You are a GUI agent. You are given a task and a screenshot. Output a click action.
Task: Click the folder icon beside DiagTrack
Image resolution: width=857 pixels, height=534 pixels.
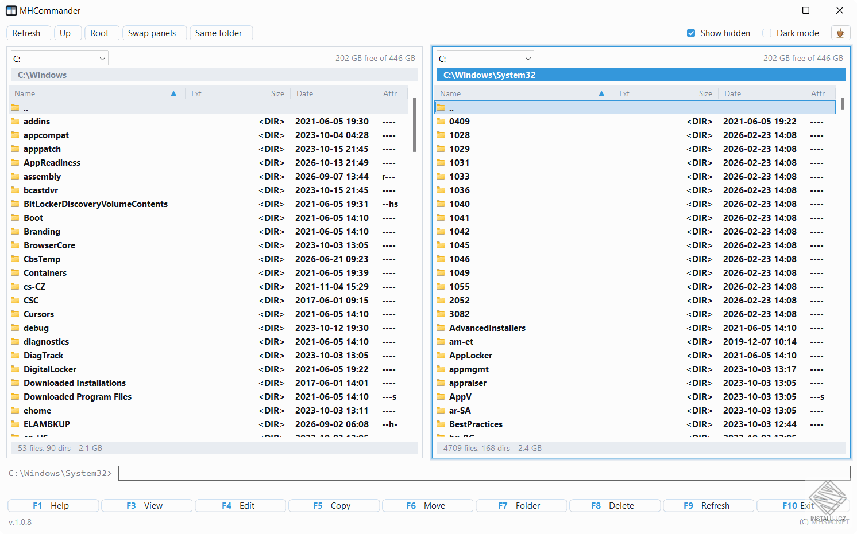15,355
